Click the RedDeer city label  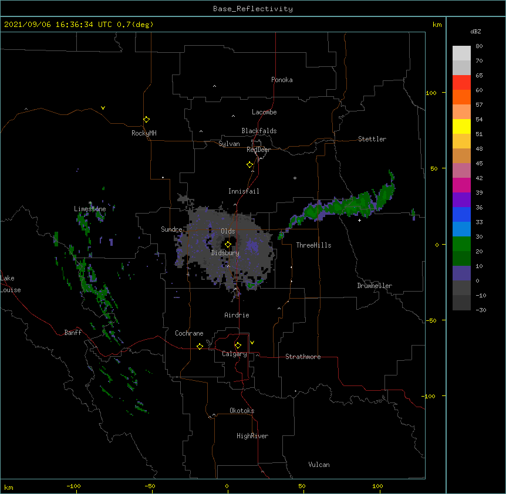tap(258, 150)
